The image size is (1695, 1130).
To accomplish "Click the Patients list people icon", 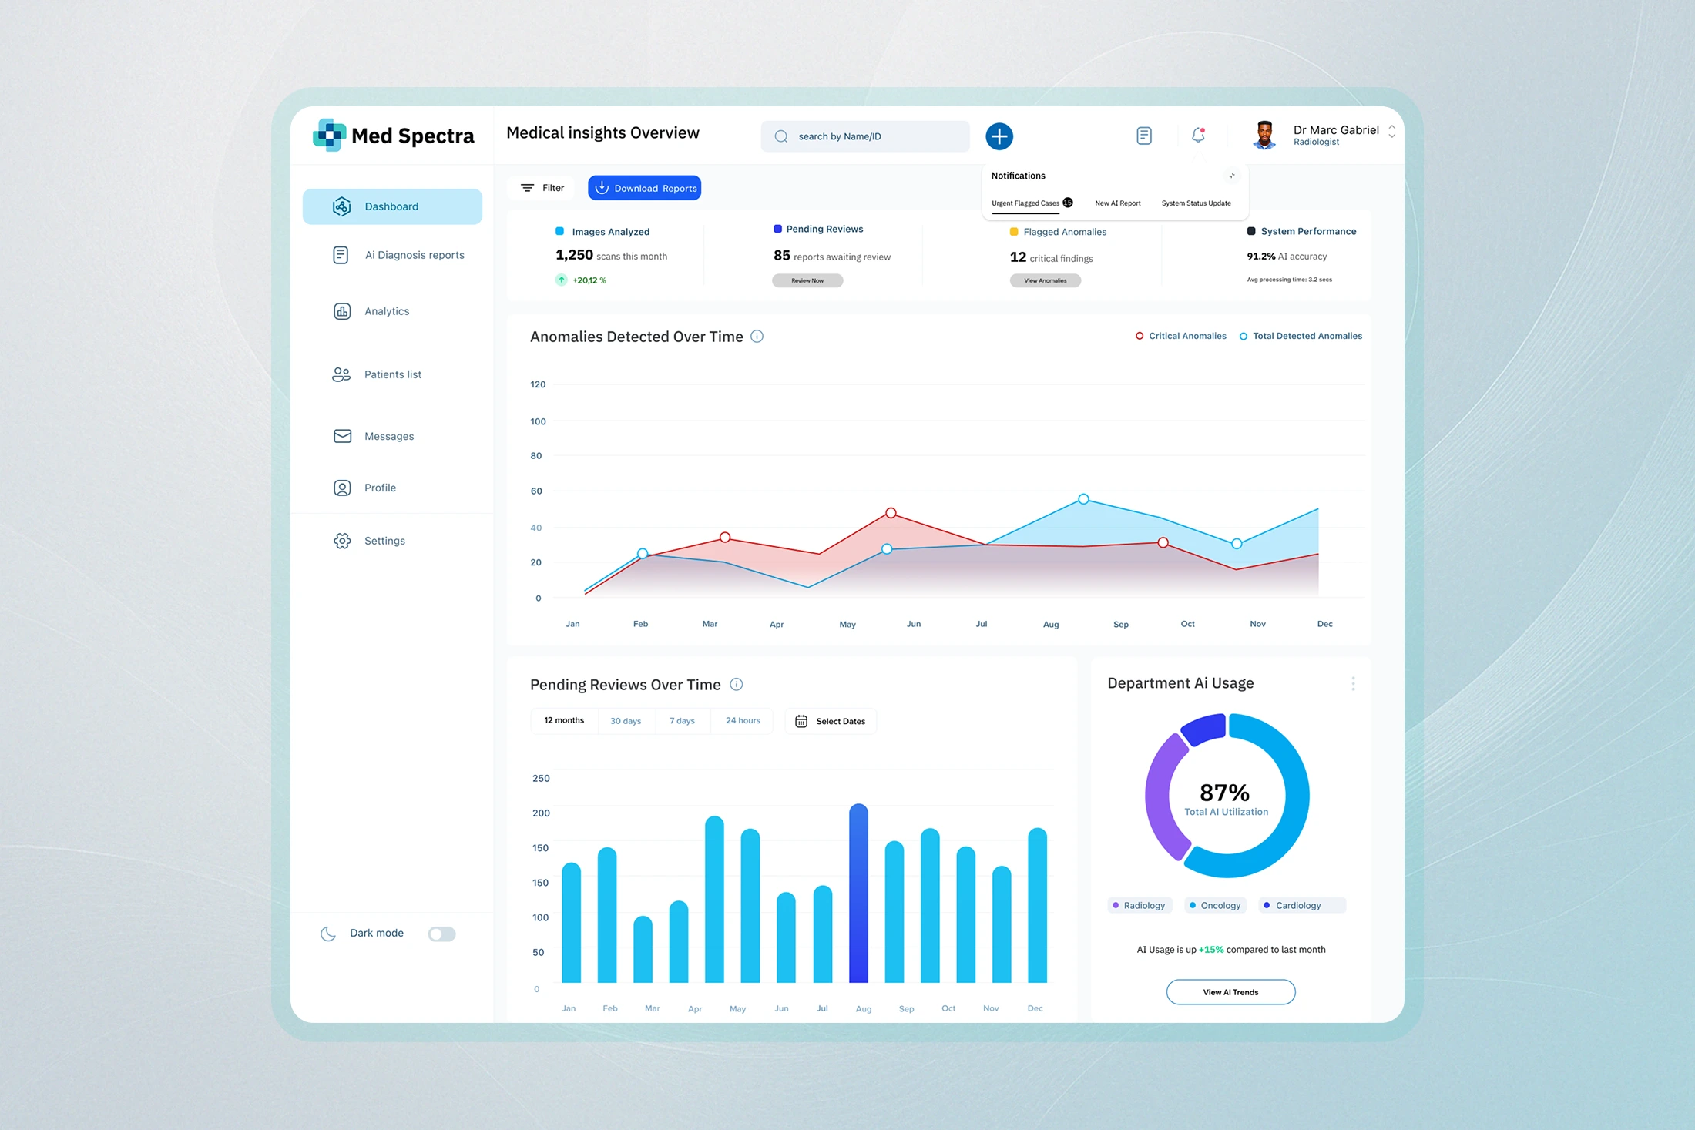I will click(341, 374).
